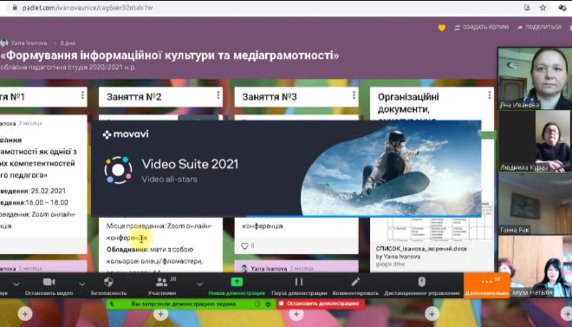Click the address bar lock icon
Screen dimensions: 572x327
[15, 7]
